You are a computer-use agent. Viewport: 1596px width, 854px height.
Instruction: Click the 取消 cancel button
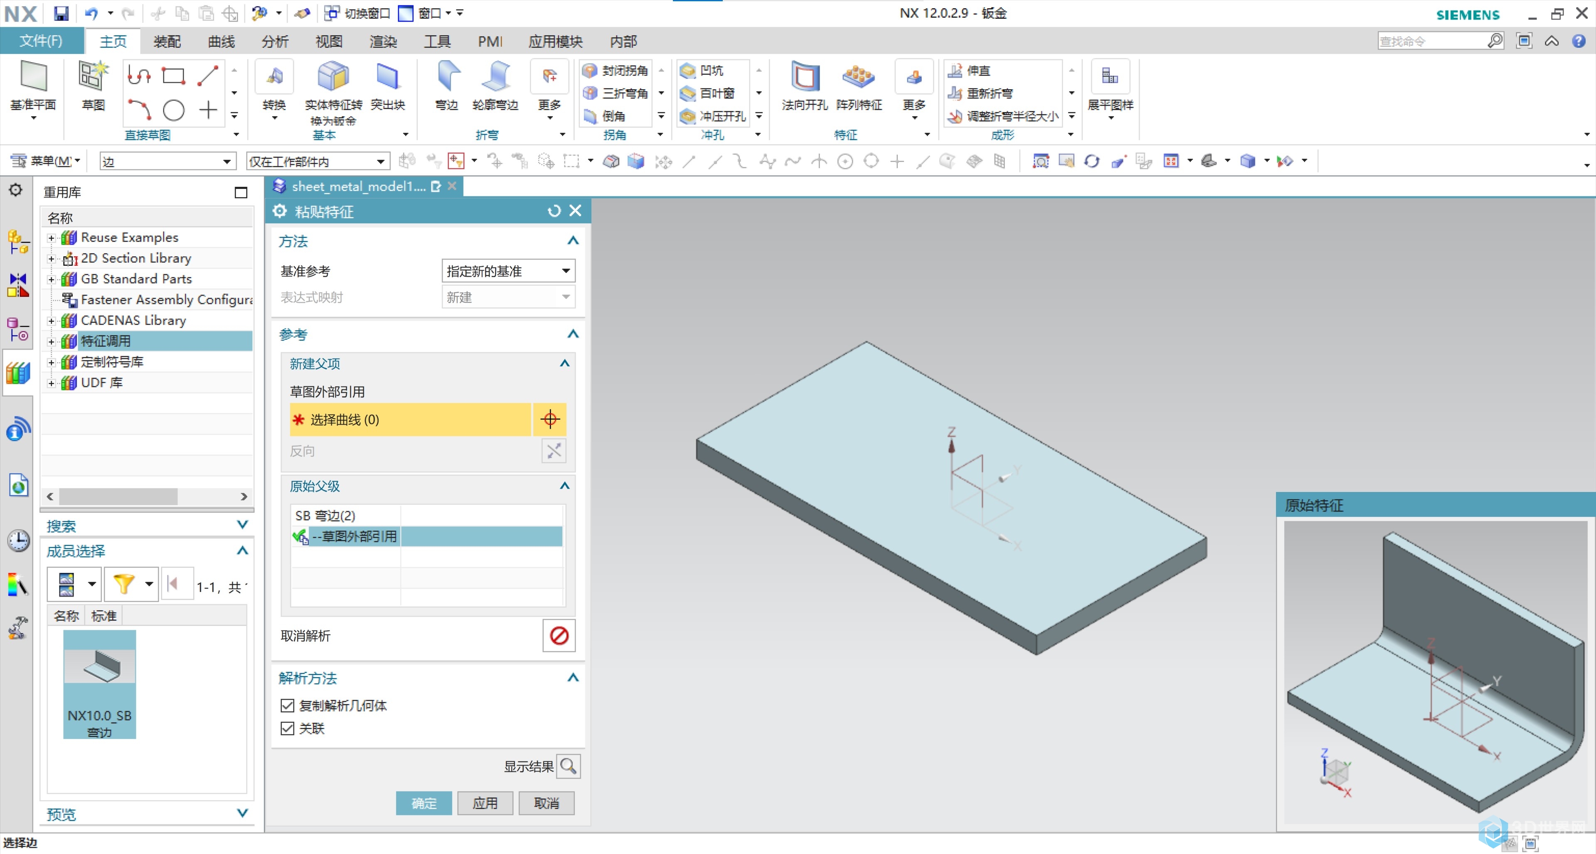click(547, 803)
